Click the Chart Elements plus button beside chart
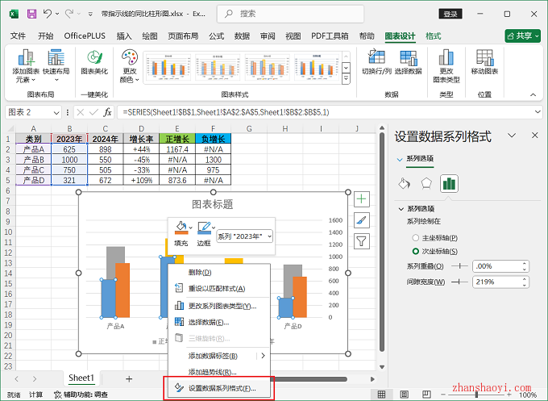Image resolution: width=548 pixels, height=401 pixels. [362, 198]
